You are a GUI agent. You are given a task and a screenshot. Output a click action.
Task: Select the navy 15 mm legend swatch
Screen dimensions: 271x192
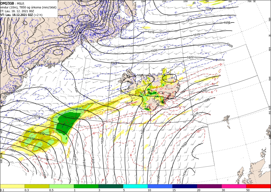(185, 186)
